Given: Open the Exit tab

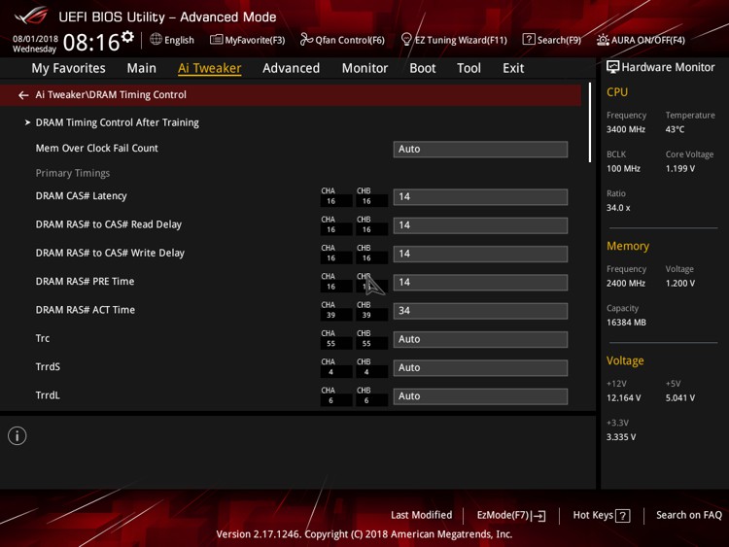Looking at the screenshot, I should [513, 68].
